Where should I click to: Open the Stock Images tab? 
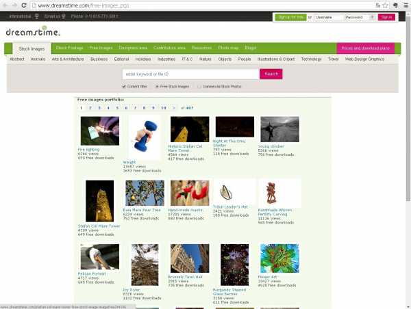32,49
